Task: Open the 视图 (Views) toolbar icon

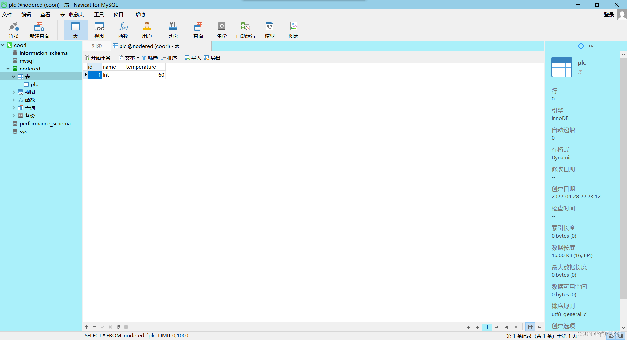Action: click(99, 29)
